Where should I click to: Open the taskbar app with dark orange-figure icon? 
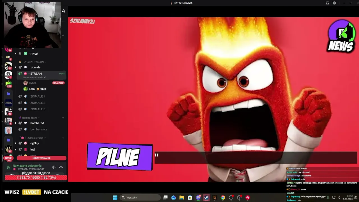coord(215,198)
